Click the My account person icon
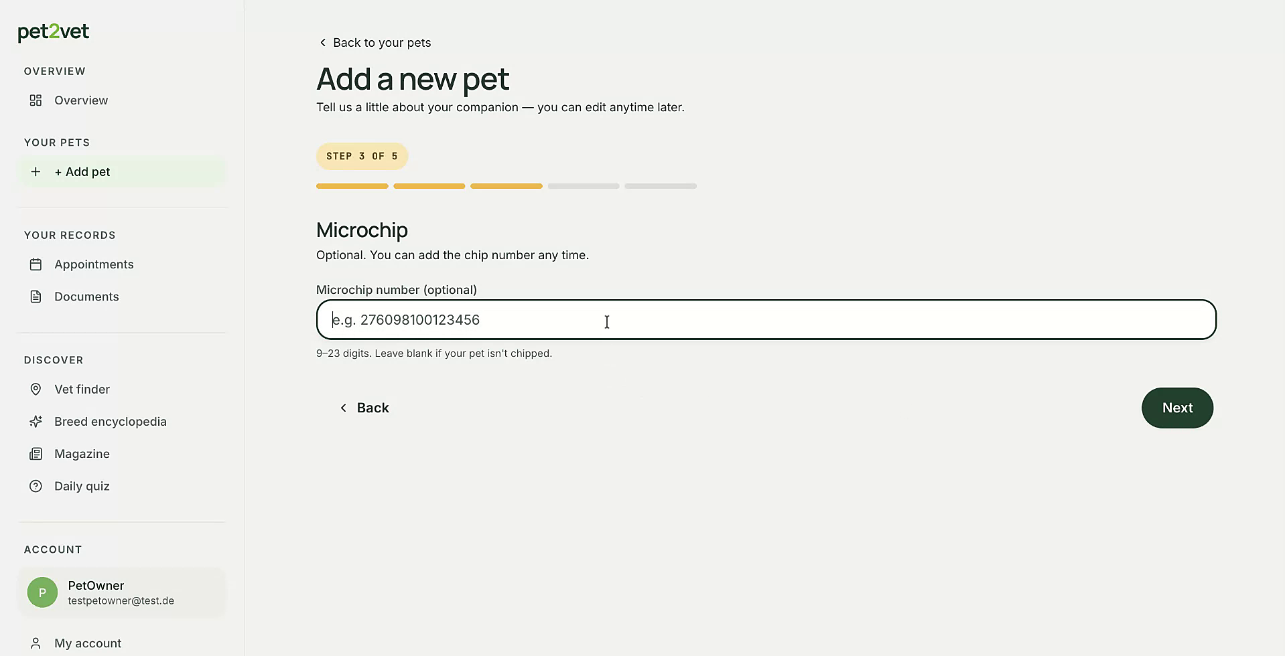This screenshot has height=656, width=1285. click(36, 643)
